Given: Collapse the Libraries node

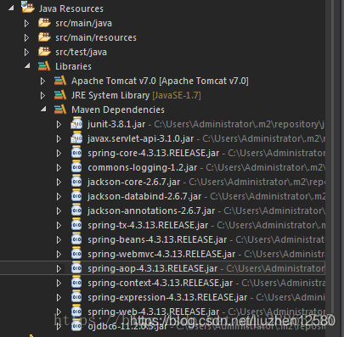Looking at the screenshot, I should (x=27, y=66).
